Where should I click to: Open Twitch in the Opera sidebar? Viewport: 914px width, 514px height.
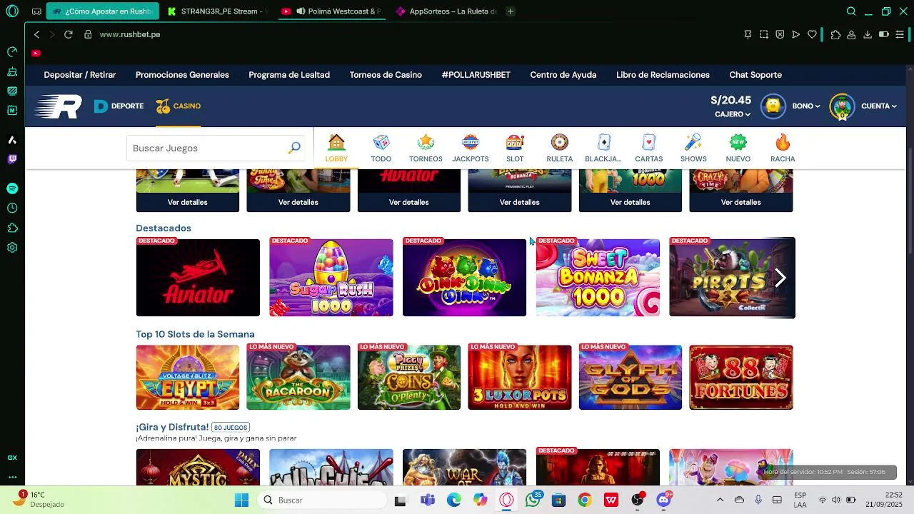pyautogui.click(x=12, y=159)
